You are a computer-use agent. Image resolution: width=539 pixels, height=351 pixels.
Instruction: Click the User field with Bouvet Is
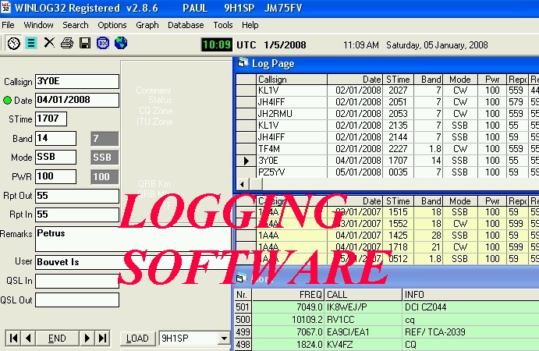[x=133, y=262]
